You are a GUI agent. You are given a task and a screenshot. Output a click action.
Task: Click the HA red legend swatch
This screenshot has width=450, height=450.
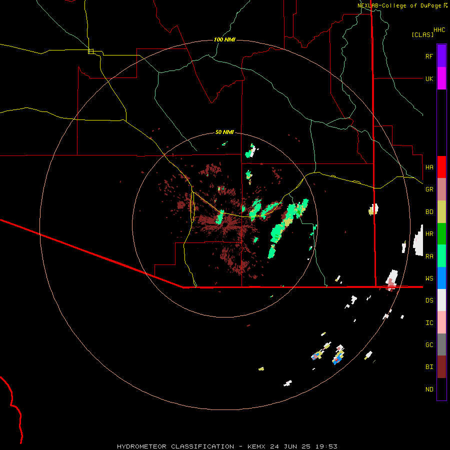pyautogui.click(x=441, y=167)
